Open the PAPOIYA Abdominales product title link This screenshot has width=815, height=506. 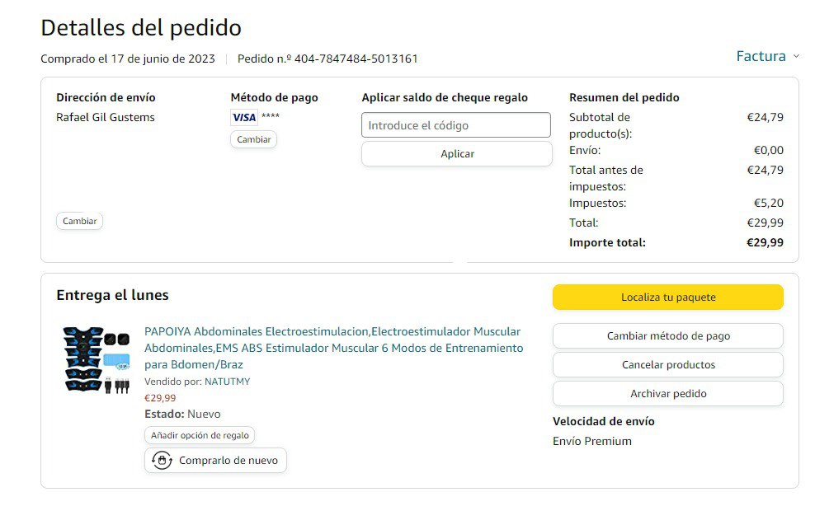[333, 348]
